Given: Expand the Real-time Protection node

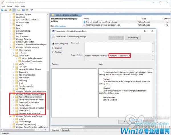Looking at the screenshot, I should (14, 75).
